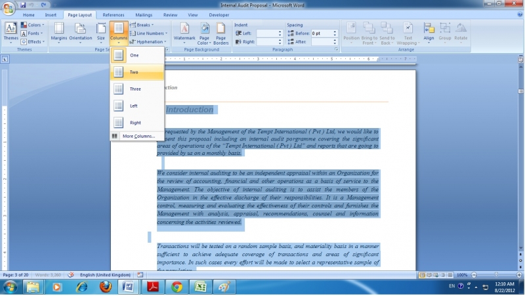Apply the Right column preset
This screenshot has width=525, height=296.
pos(136,123)
